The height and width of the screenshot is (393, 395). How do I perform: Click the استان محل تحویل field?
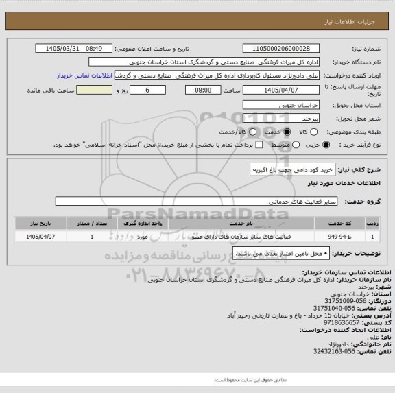(x=281, y=105)
